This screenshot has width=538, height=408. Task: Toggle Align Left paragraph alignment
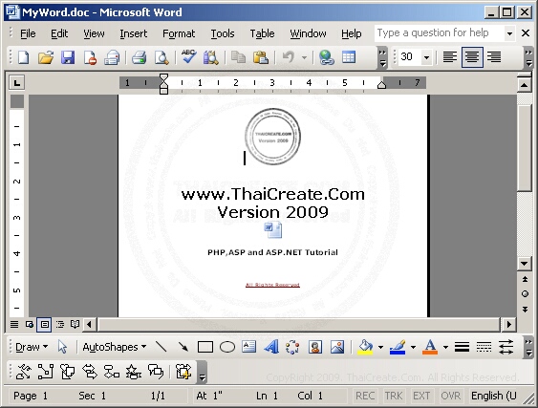point(450,57)
